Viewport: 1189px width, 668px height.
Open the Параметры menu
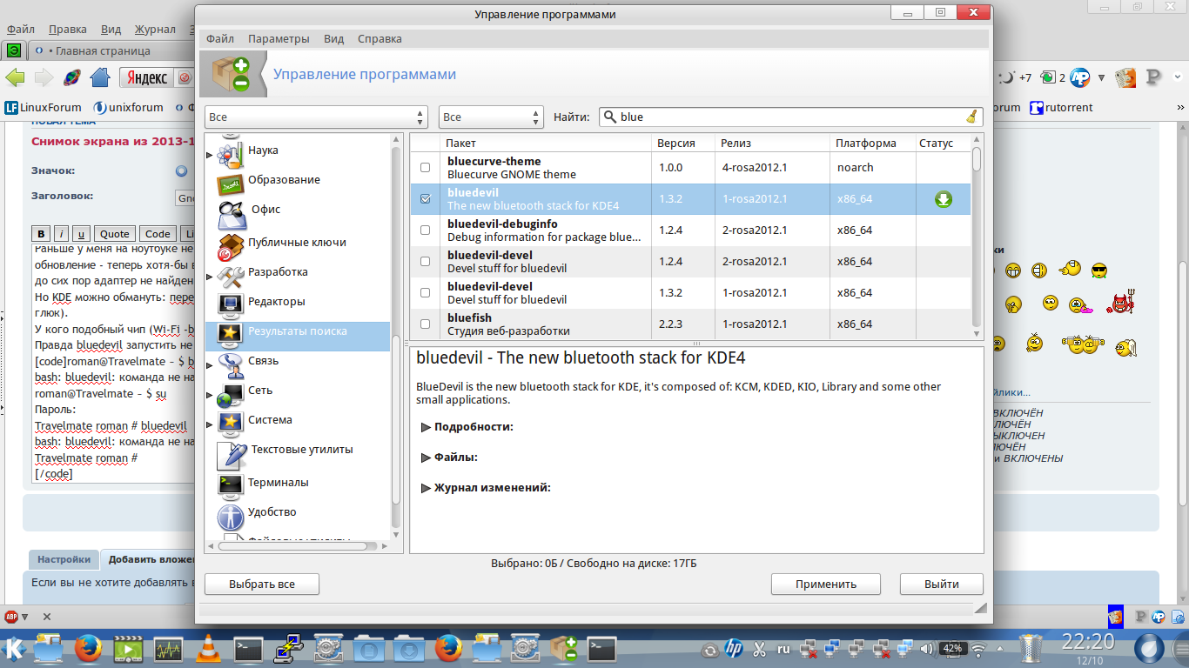tap(279, 39)
